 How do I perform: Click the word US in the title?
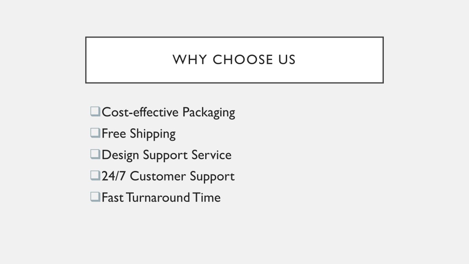point(287,60)
